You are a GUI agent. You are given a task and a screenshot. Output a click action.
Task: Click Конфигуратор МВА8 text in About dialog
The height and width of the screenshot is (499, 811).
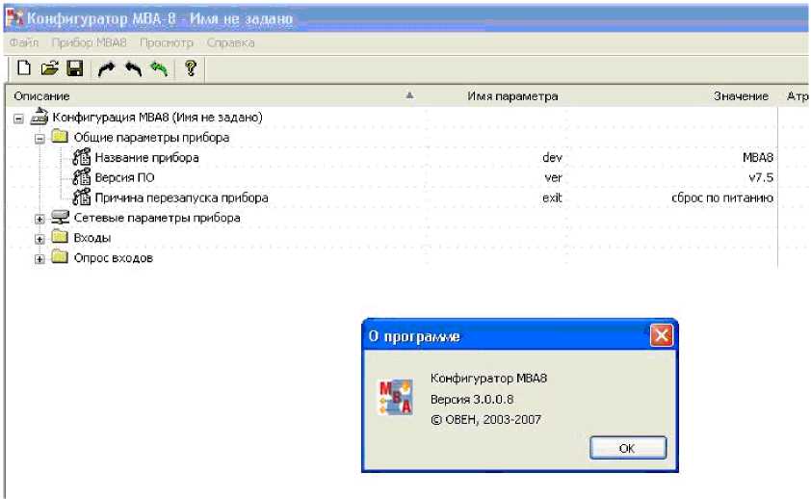[488, 378]
